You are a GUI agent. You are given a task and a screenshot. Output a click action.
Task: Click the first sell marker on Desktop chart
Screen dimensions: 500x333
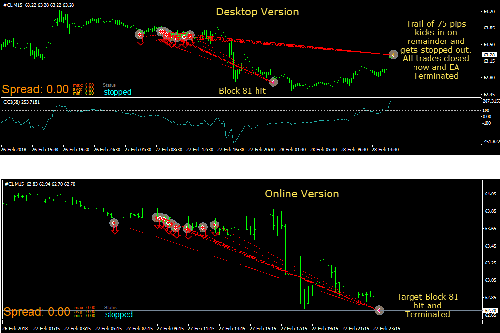(x=139, y=34)
